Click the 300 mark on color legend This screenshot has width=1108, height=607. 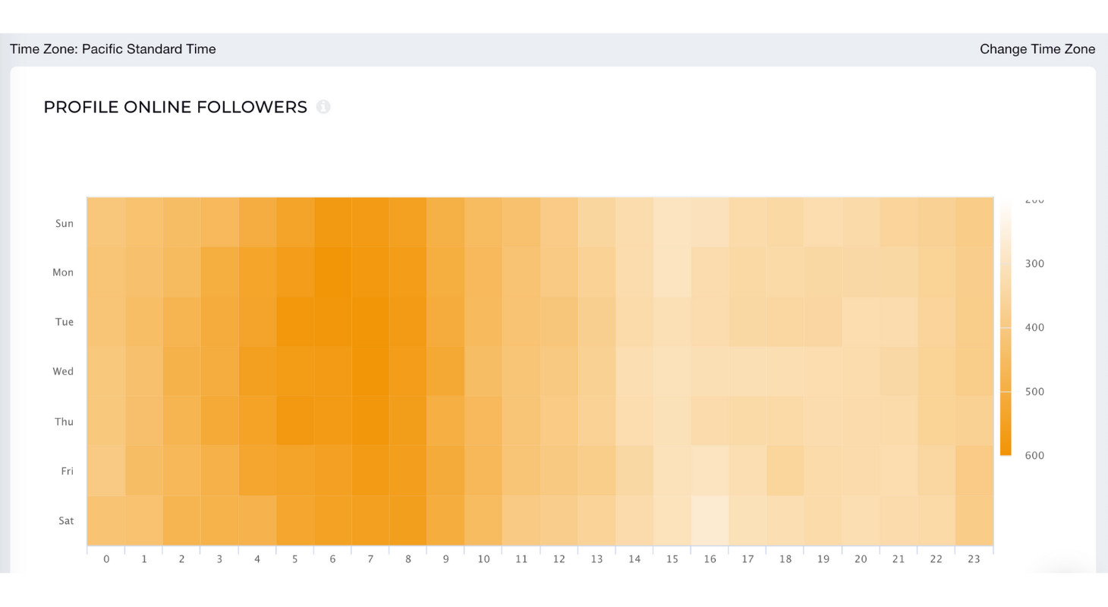coord(1034,264)
